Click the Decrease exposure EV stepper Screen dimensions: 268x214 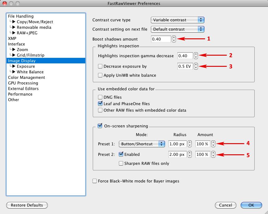point(195,66)
